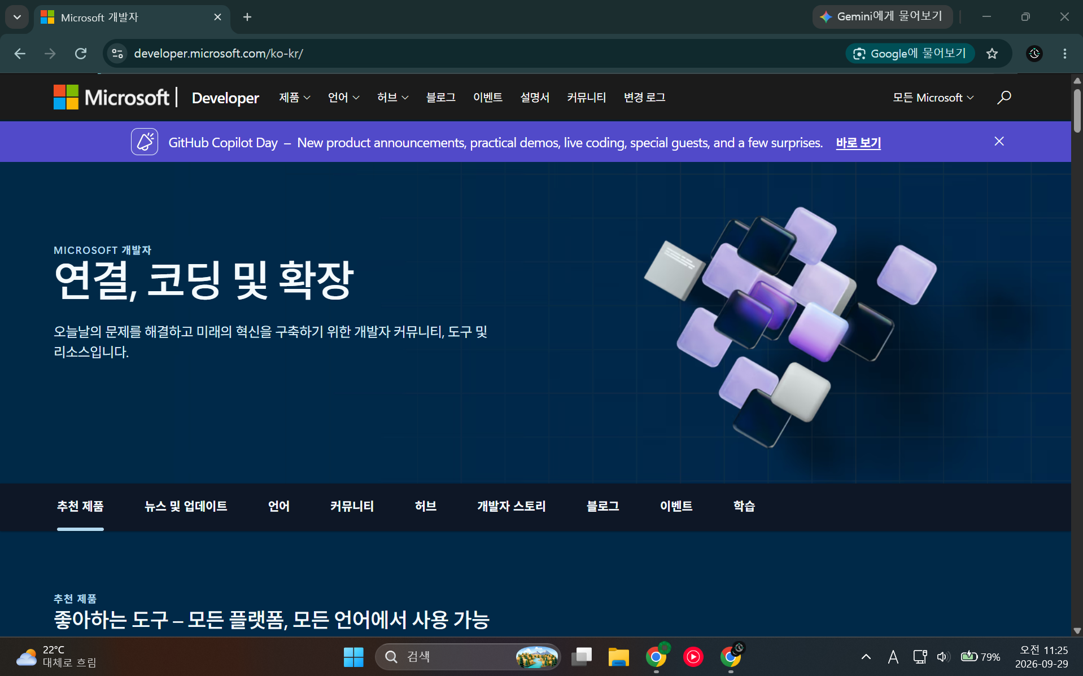Expand the 언어 dropdown in header

(x=344, y=98)
